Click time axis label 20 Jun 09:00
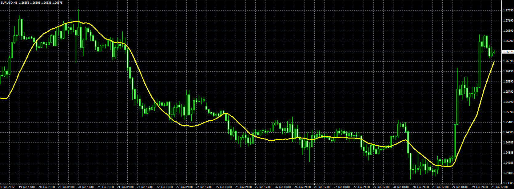Image resolution: width=514 pixels, height=189 pixels. [x=66, y=187]
